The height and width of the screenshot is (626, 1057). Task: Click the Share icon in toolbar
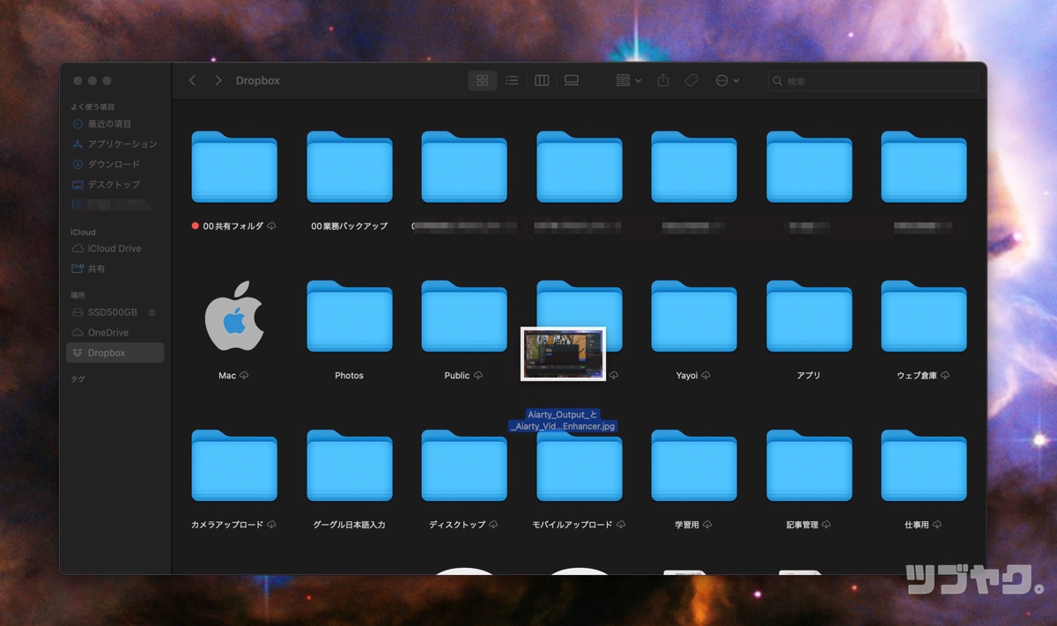663,80
